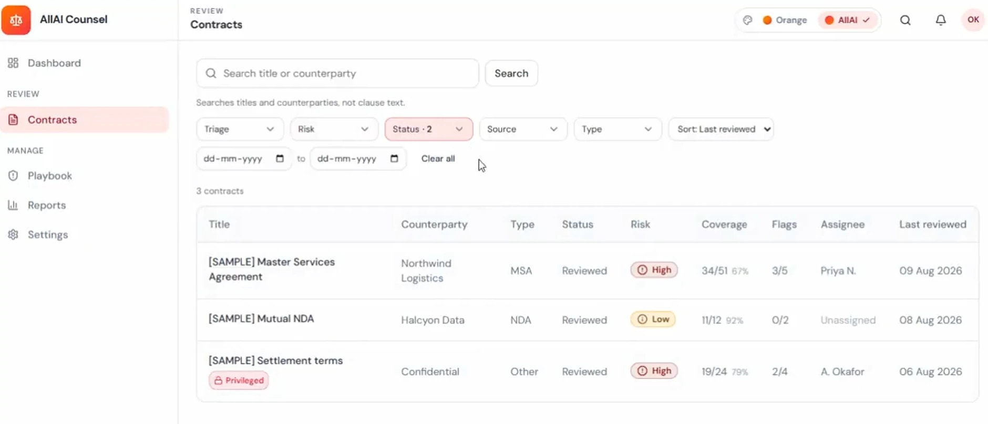Image resolution: width=988 pixels, height=424 pixels.
Task: Open the Status filter dropdown
Action: pos(428,129)
